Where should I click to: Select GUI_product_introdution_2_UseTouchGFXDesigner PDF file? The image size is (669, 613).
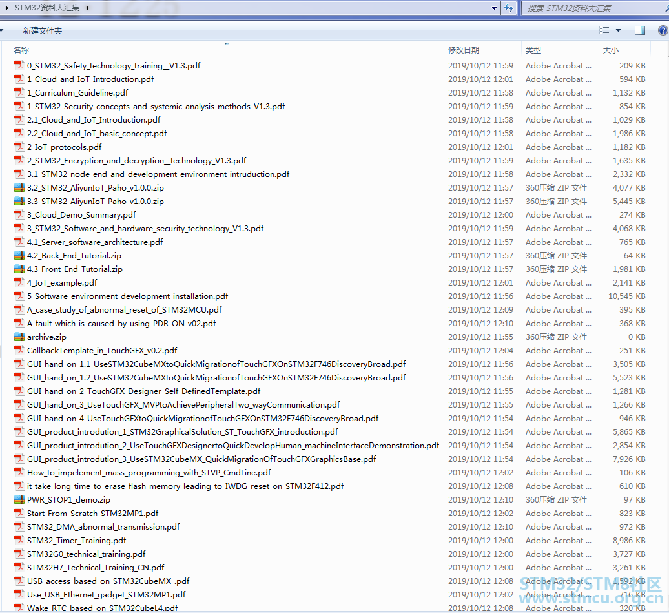click(x=233, y=446)
